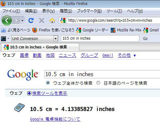This screenshot has width=160, height=128.
Task: Click the Google リーダー bookmark icon
Action: pos(79,30)
